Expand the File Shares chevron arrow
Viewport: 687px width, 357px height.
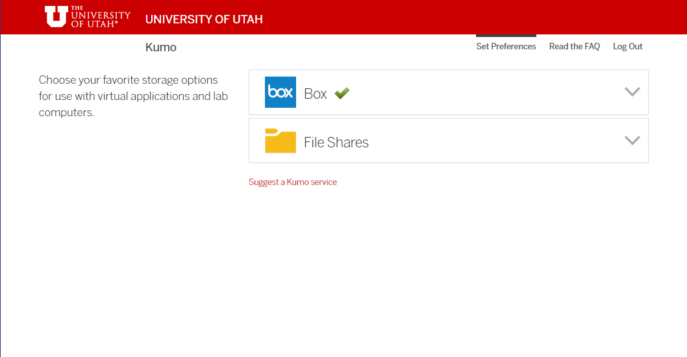[632, 140]
